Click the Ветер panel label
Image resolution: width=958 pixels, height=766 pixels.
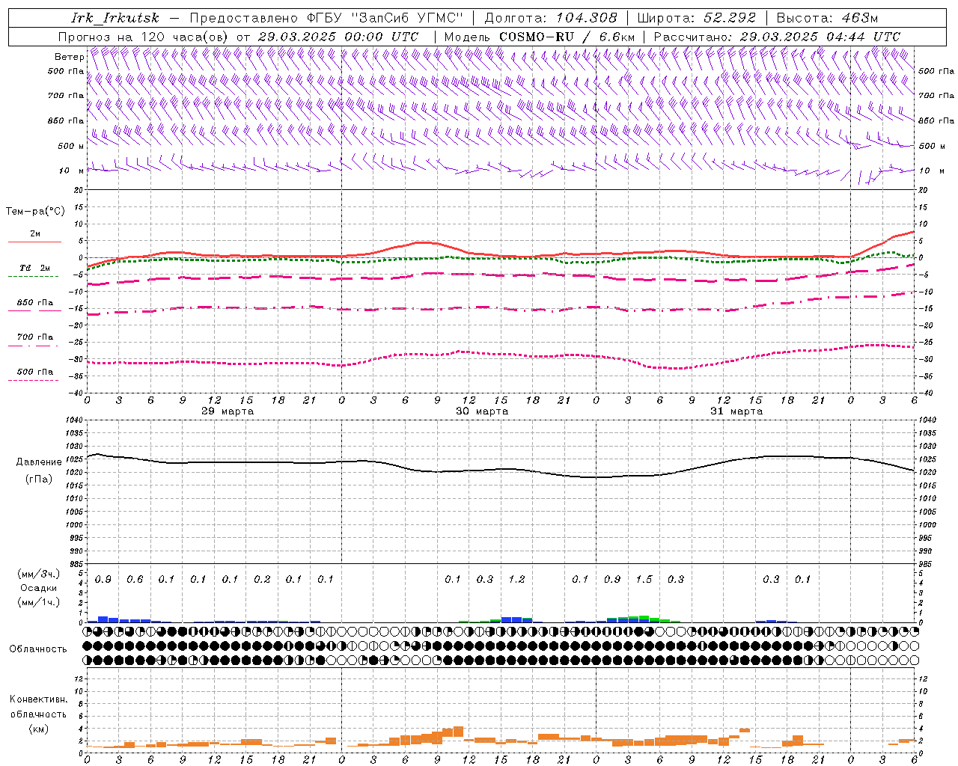69,57
